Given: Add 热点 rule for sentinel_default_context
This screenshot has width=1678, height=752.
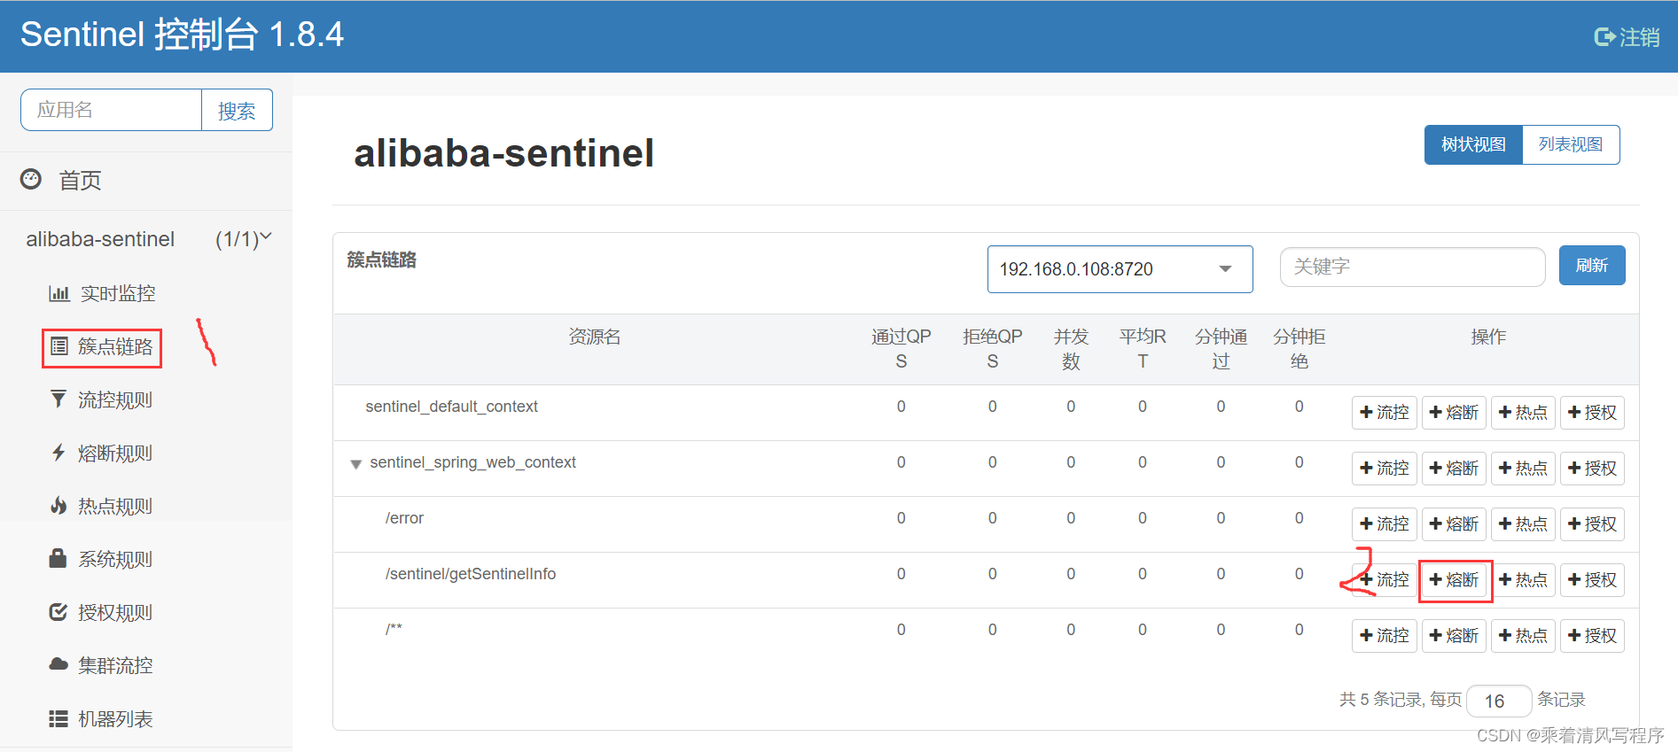Looking at the screenshot, I should [x=1523, y=413].
